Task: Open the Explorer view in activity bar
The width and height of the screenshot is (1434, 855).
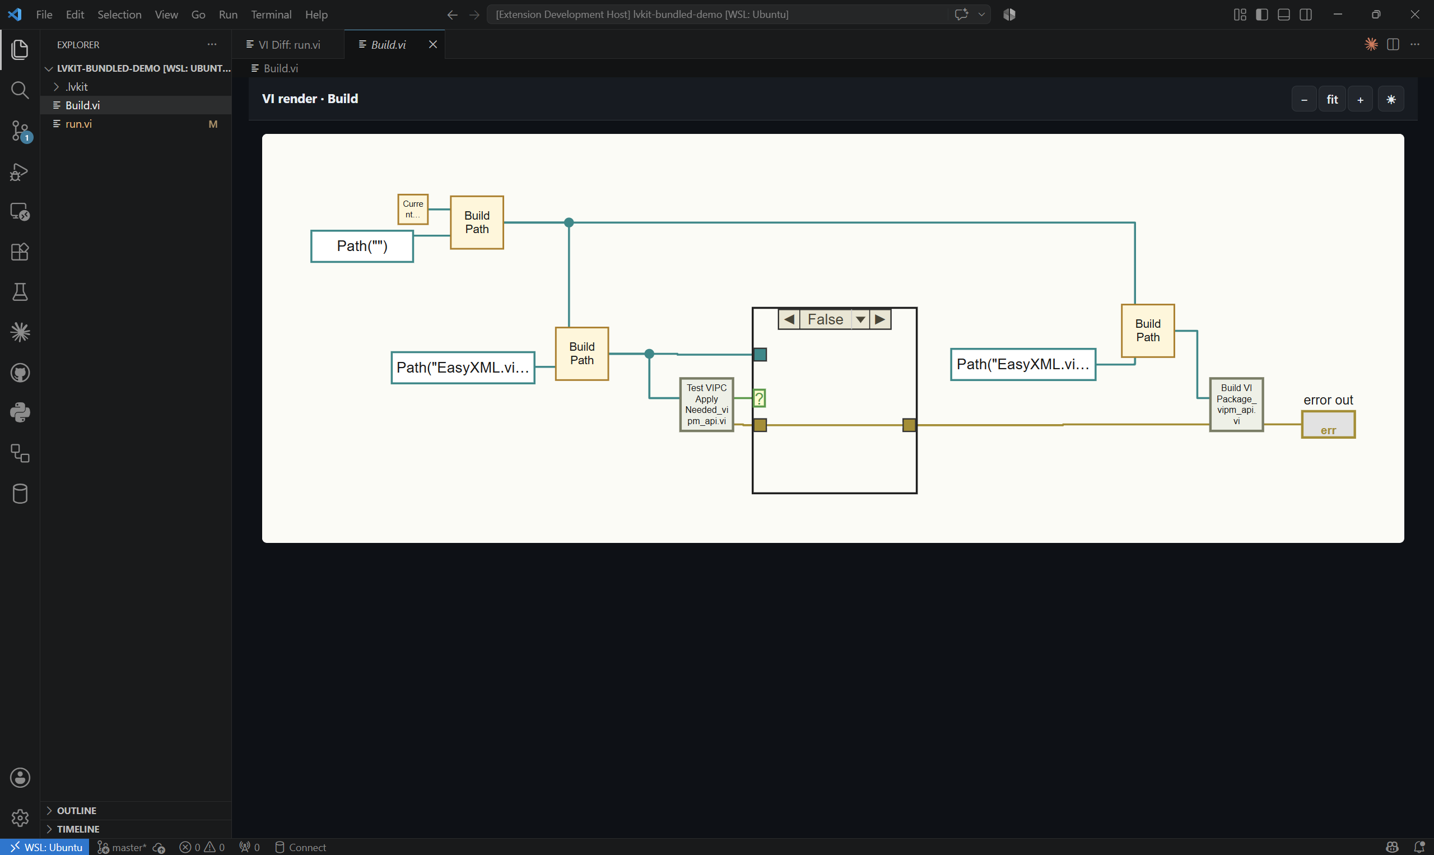Action: 20,49
